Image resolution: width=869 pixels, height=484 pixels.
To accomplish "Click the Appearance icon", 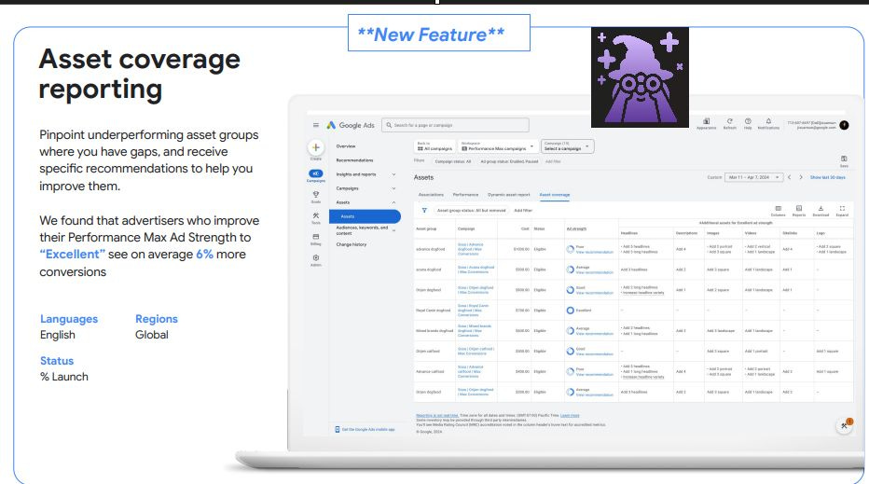I will 706,123.
